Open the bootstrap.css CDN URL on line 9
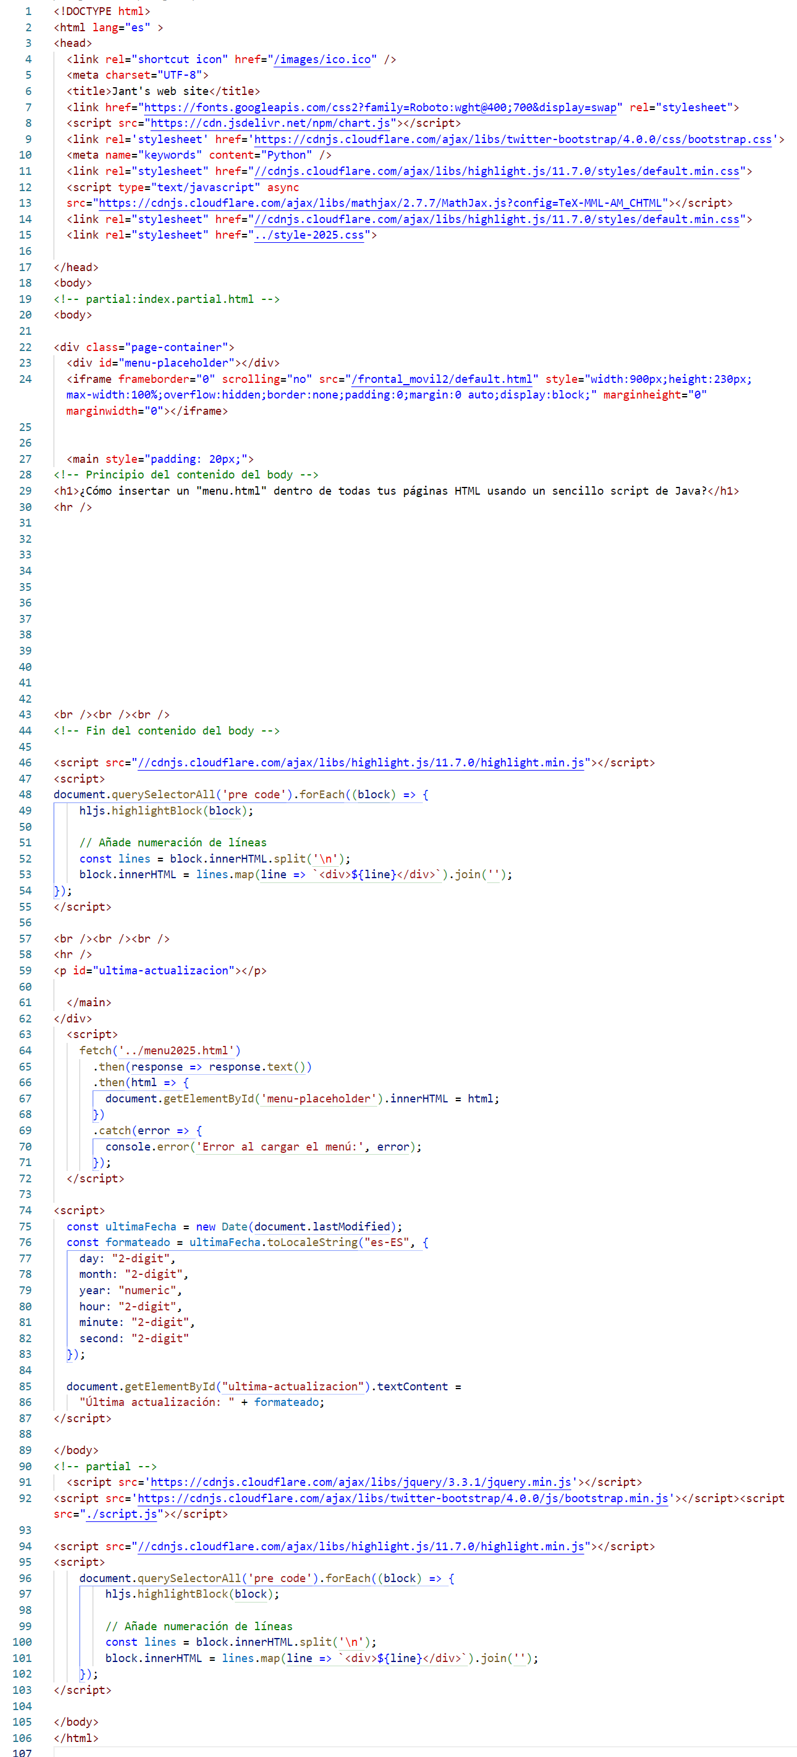The width and height of the screenshot is (797, 1757). click(x=513, y=139)
